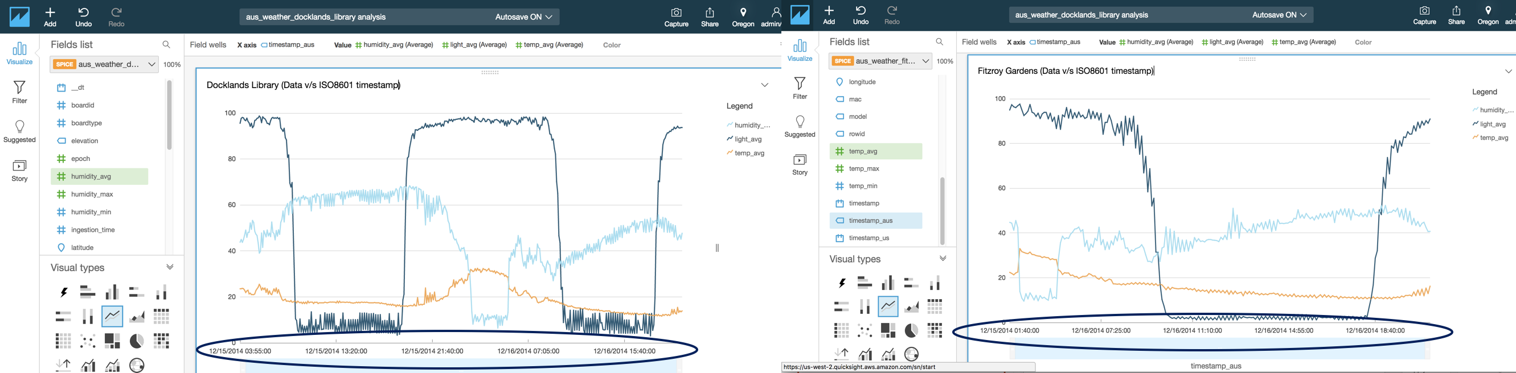Choose geospatial globe visual in Fitzroy window
Viewport: 1516px width, 373px height.
[911, 354]
